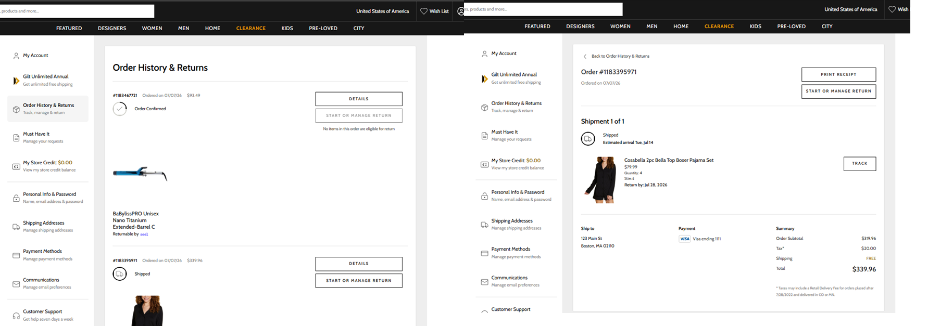Screen dimensions: 928x326
Task: Click Must Have It icon in right window
Action: point(484,136)
